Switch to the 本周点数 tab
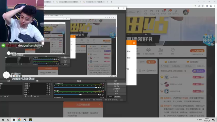 point(176,66)
